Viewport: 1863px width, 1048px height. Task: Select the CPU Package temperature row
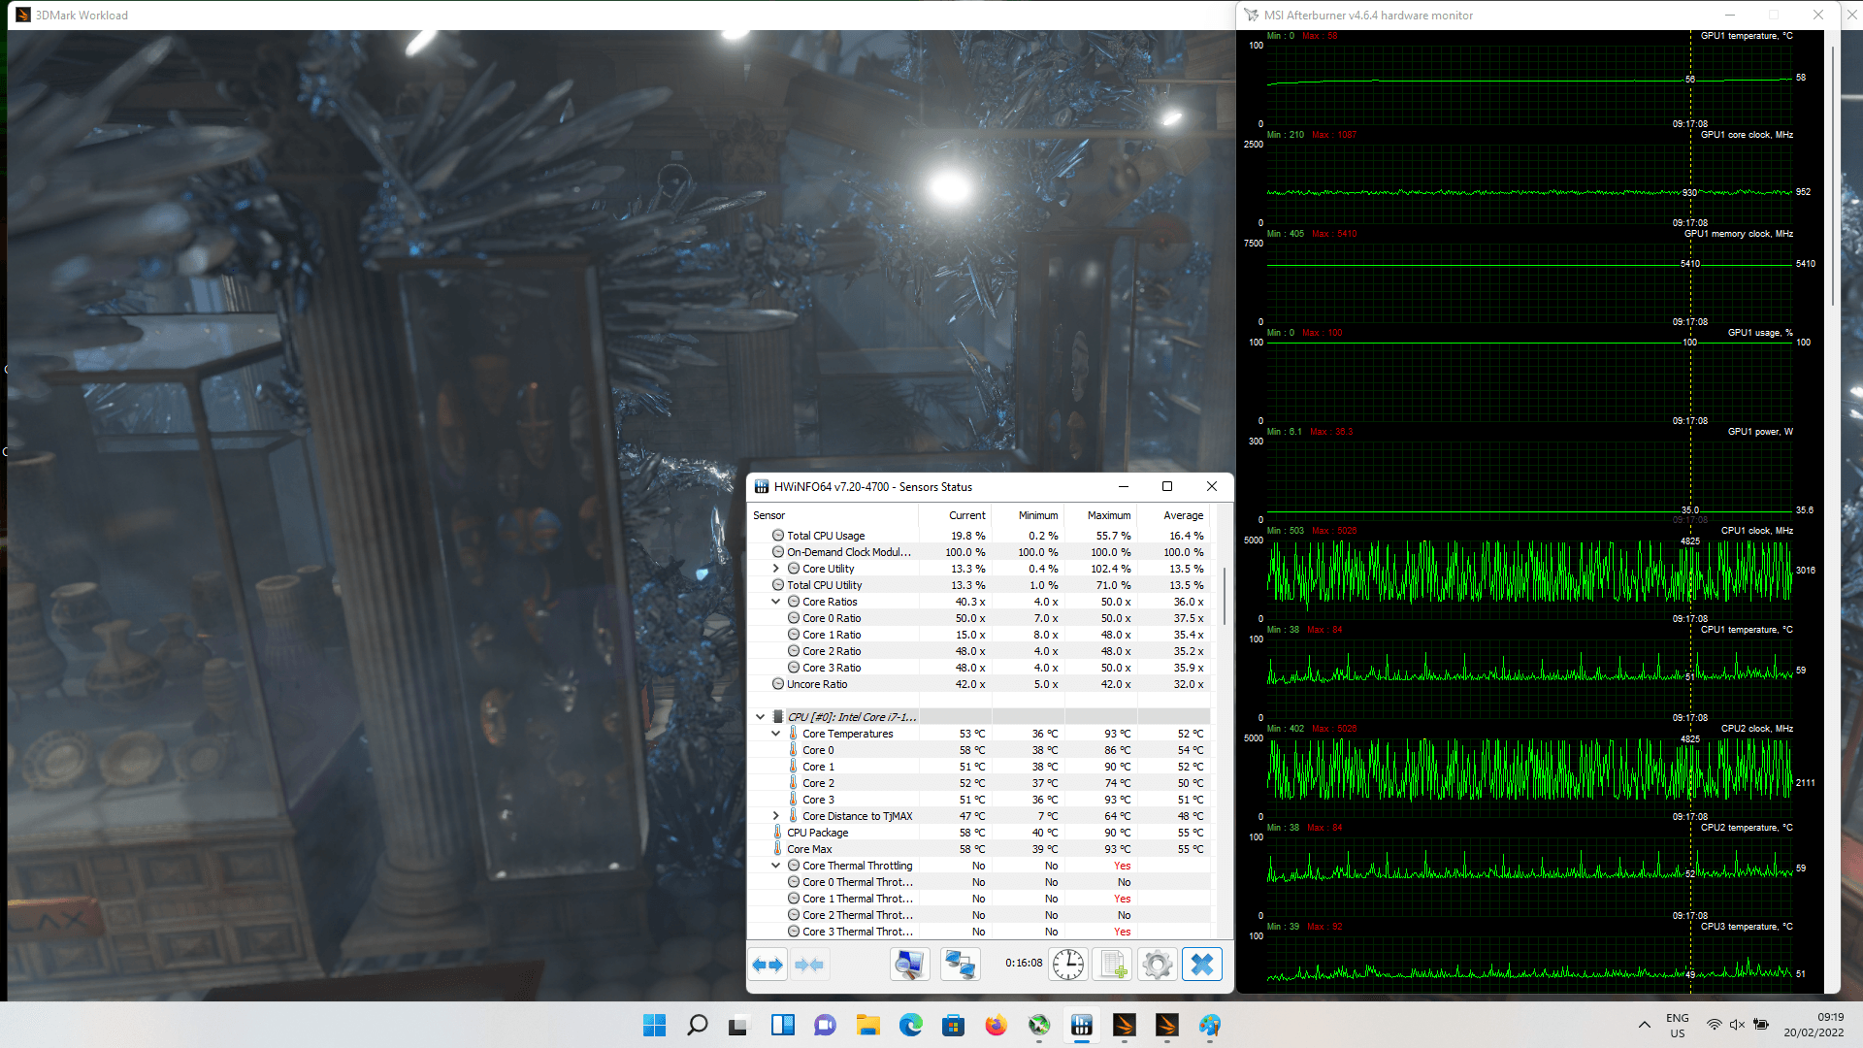point(817,833)
